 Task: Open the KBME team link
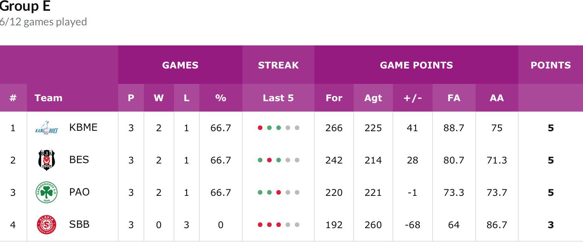83,127
